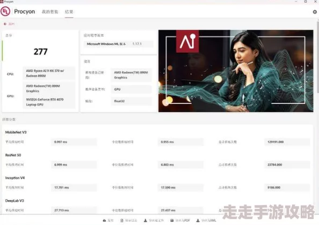Click the 发布 publish button label
The image size is (319, 225).
pyautogui.click(x=111, y=221)
